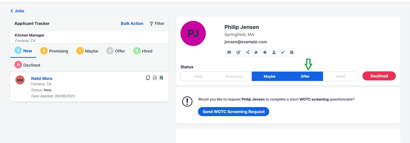The height and width of the screenshot is (143, 410).
Task: Click the red Declined button
Action: point(379,76)
